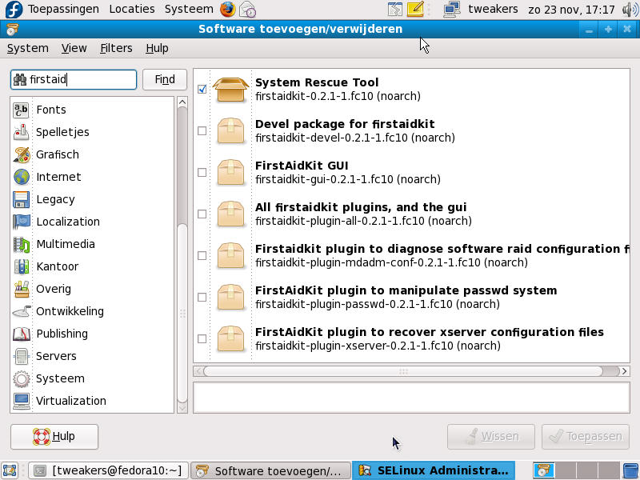
Task: Click the package icon for firstaidkit-plugin-all
Action: coord(230,214)
